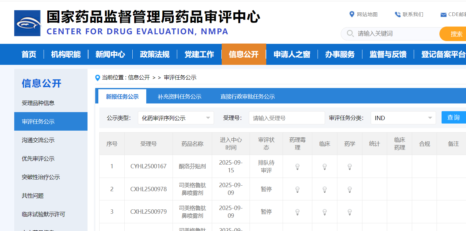Switch to the 补充资料任务公示 tab

(x=180, y=97)
